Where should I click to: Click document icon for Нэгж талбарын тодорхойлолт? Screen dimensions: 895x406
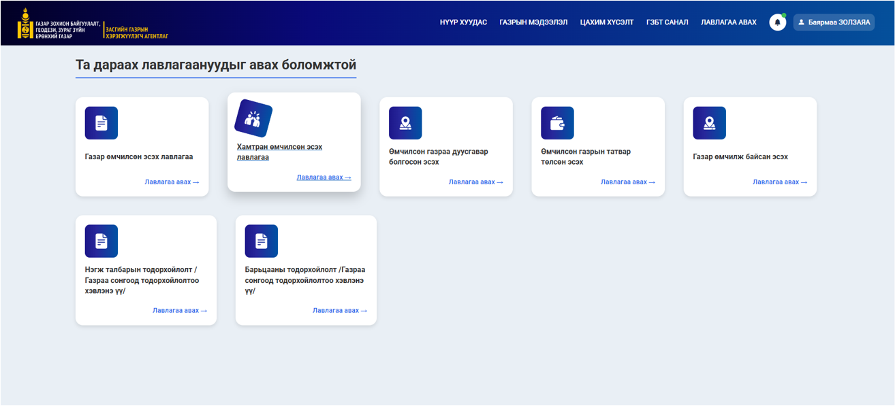click(101, 241)
